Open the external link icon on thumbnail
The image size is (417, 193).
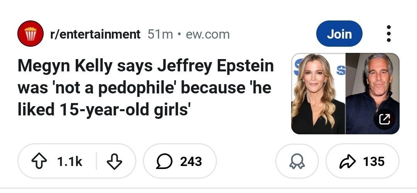(x=385, y=120)
